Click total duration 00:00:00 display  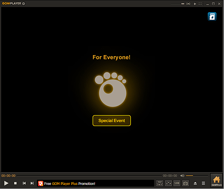click(x=170, y=176)
